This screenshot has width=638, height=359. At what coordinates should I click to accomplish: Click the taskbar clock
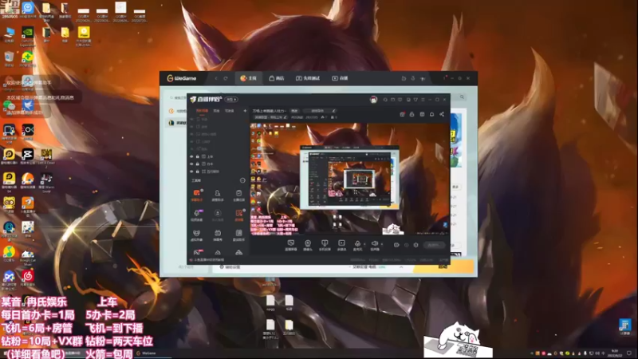pos(615,353)
